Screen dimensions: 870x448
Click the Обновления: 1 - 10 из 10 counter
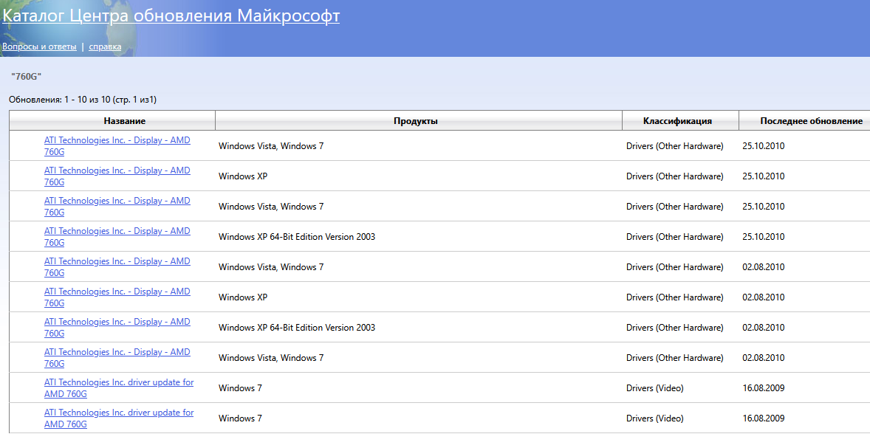click(83, 100)
